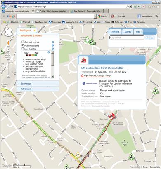Click the Street View pegman icon
Viewport: 161px width, 169px height.
point(8,43)
